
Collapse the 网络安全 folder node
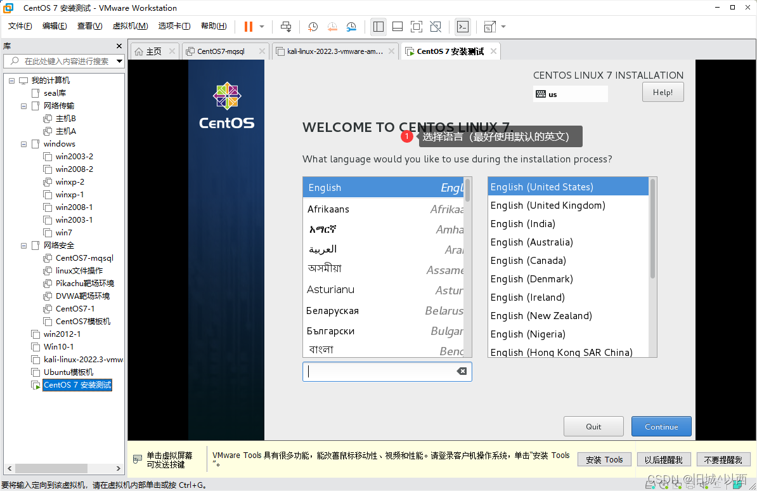[23, 245]
